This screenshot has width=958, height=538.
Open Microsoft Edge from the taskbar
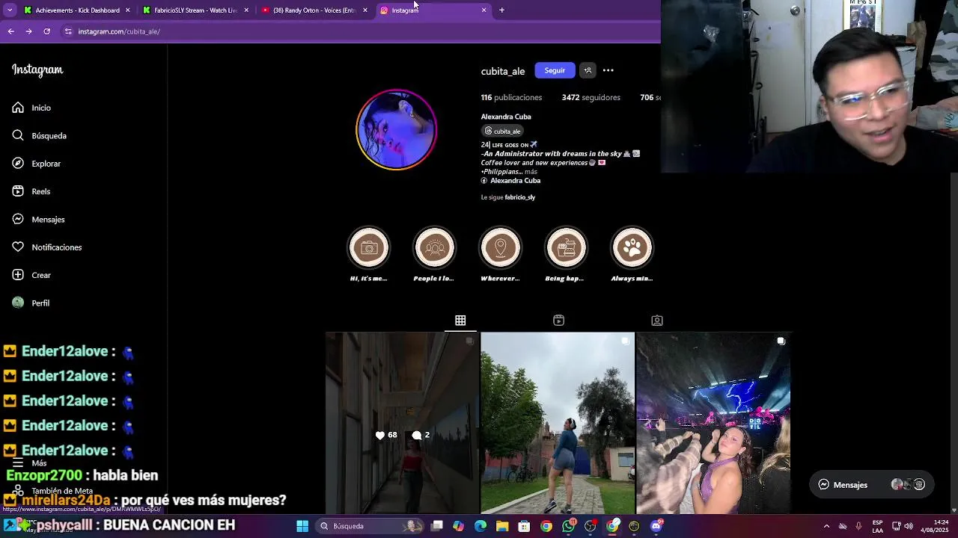click(x=480, y=526)
